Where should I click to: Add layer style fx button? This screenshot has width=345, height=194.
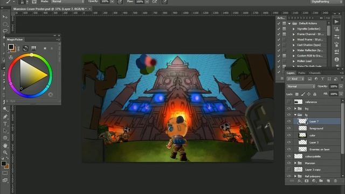[x=299, y=181]
